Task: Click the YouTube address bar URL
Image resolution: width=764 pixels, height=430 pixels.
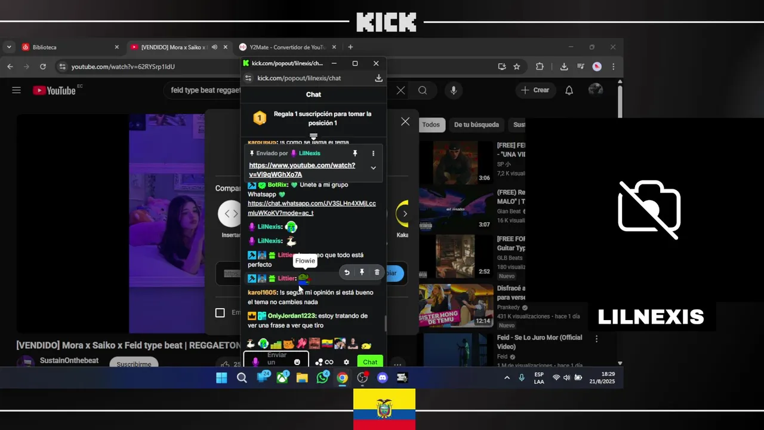Action: [123, 67]
